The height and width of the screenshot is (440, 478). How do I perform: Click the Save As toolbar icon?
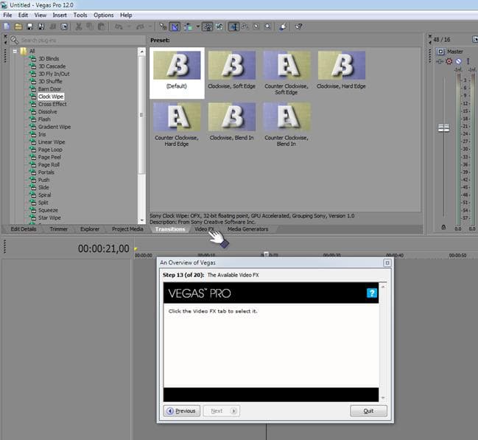(41, 27)
